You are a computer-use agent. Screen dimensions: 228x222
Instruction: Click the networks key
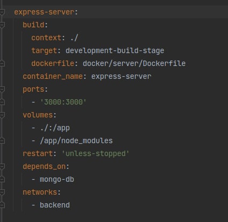(x=40, y=192)
